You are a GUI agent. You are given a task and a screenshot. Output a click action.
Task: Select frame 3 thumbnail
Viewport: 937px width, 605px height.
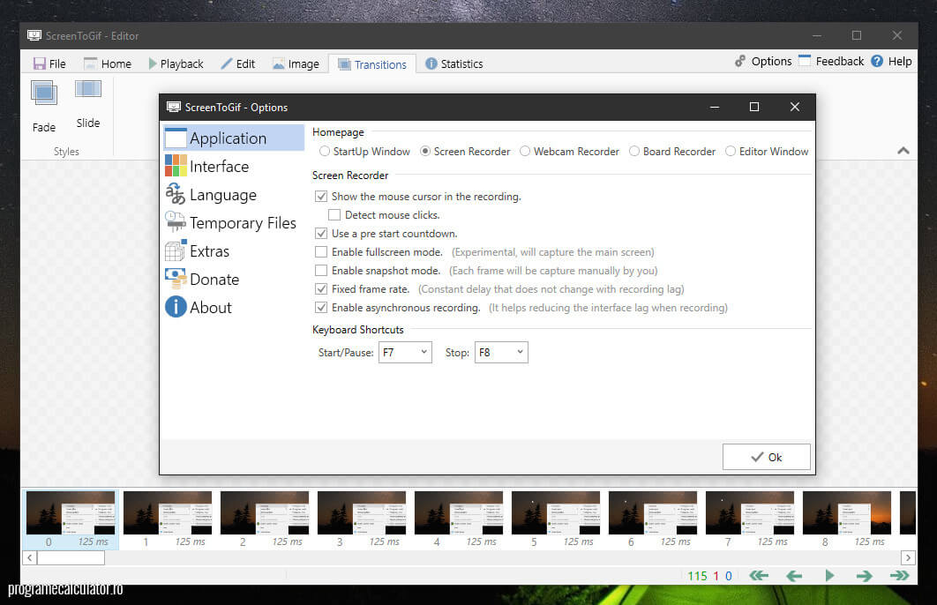point(362,519)
